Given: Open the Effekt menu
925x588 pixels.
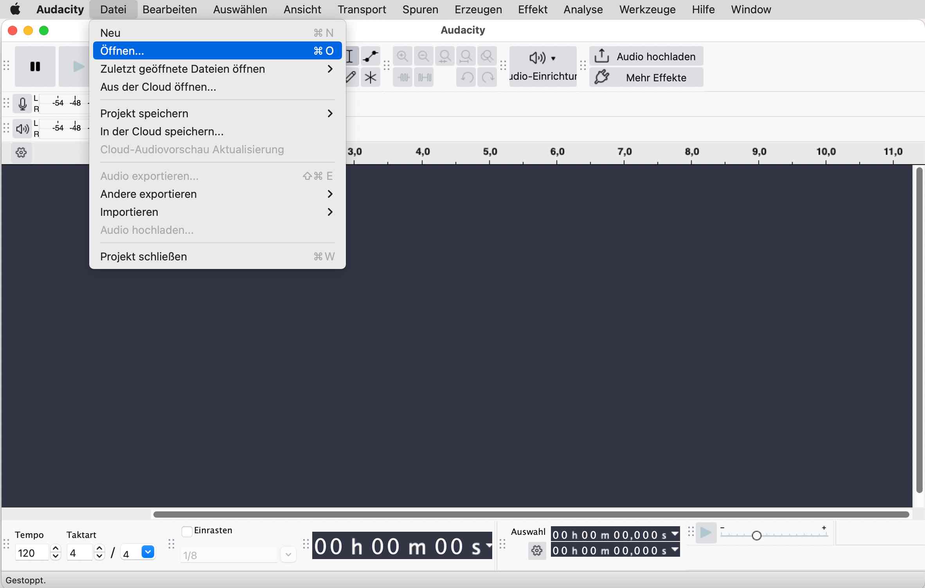Looking at the screenshot, I should 532,9.
